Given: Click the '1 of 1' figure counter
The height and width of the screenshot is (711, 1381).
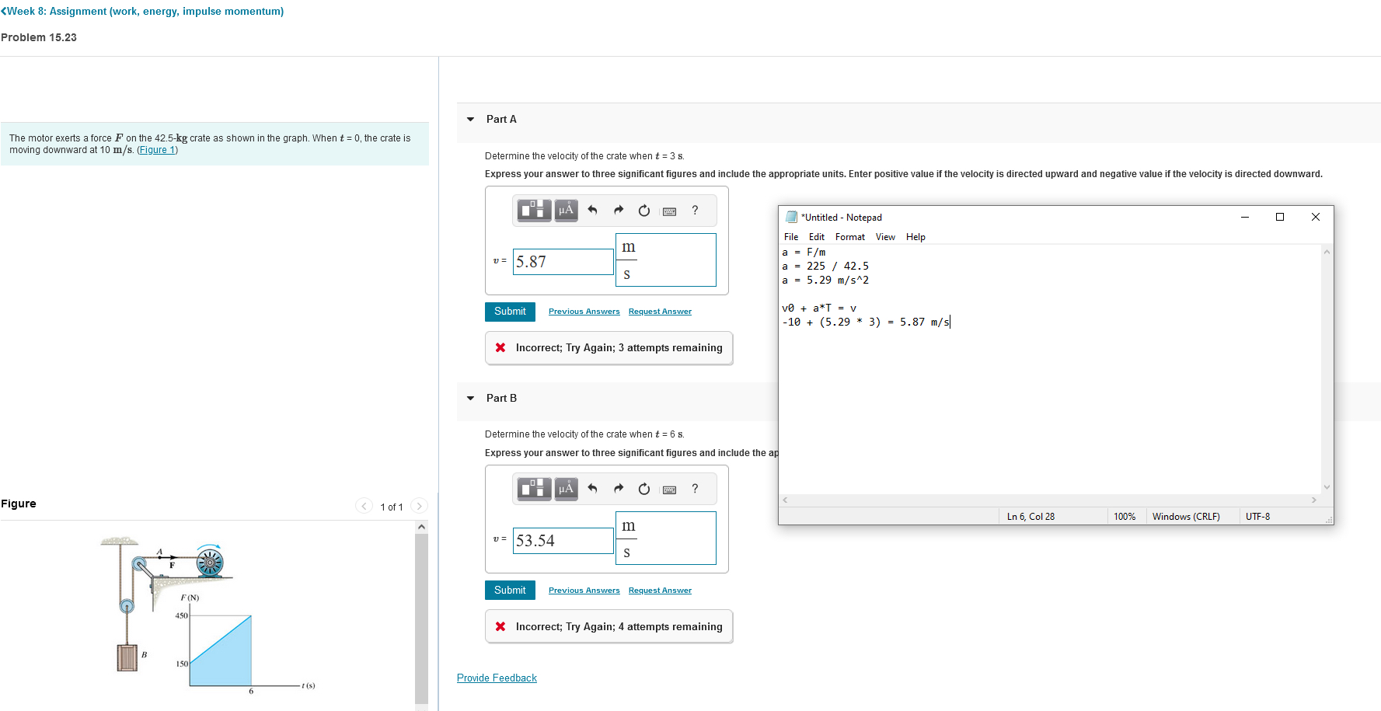Looking at the screenshot, I should click(392, 507).
